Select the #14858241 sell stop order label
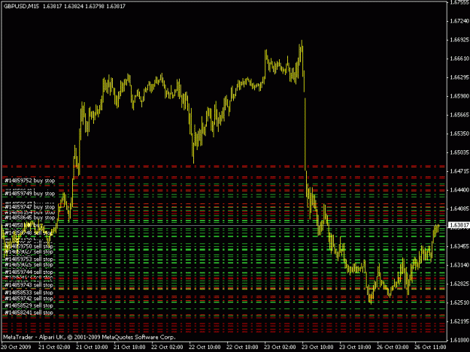The height and width of the screenshot is (352, 470). [29, 313]
